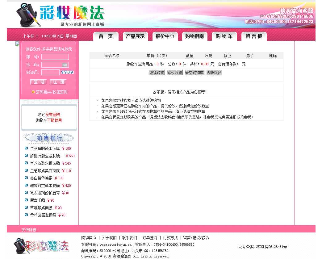Click the top hat logo in header
The height and width of the screenshot is (259, 322).
point(28,15)
